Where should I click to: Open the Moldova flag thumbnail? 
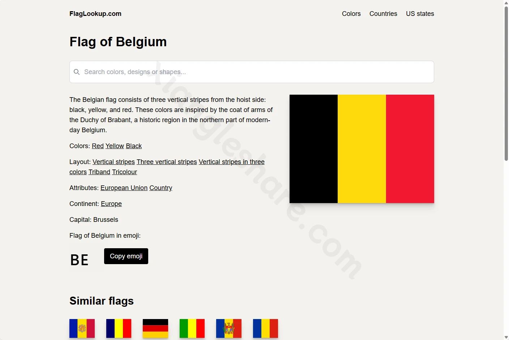click(229, 328)
